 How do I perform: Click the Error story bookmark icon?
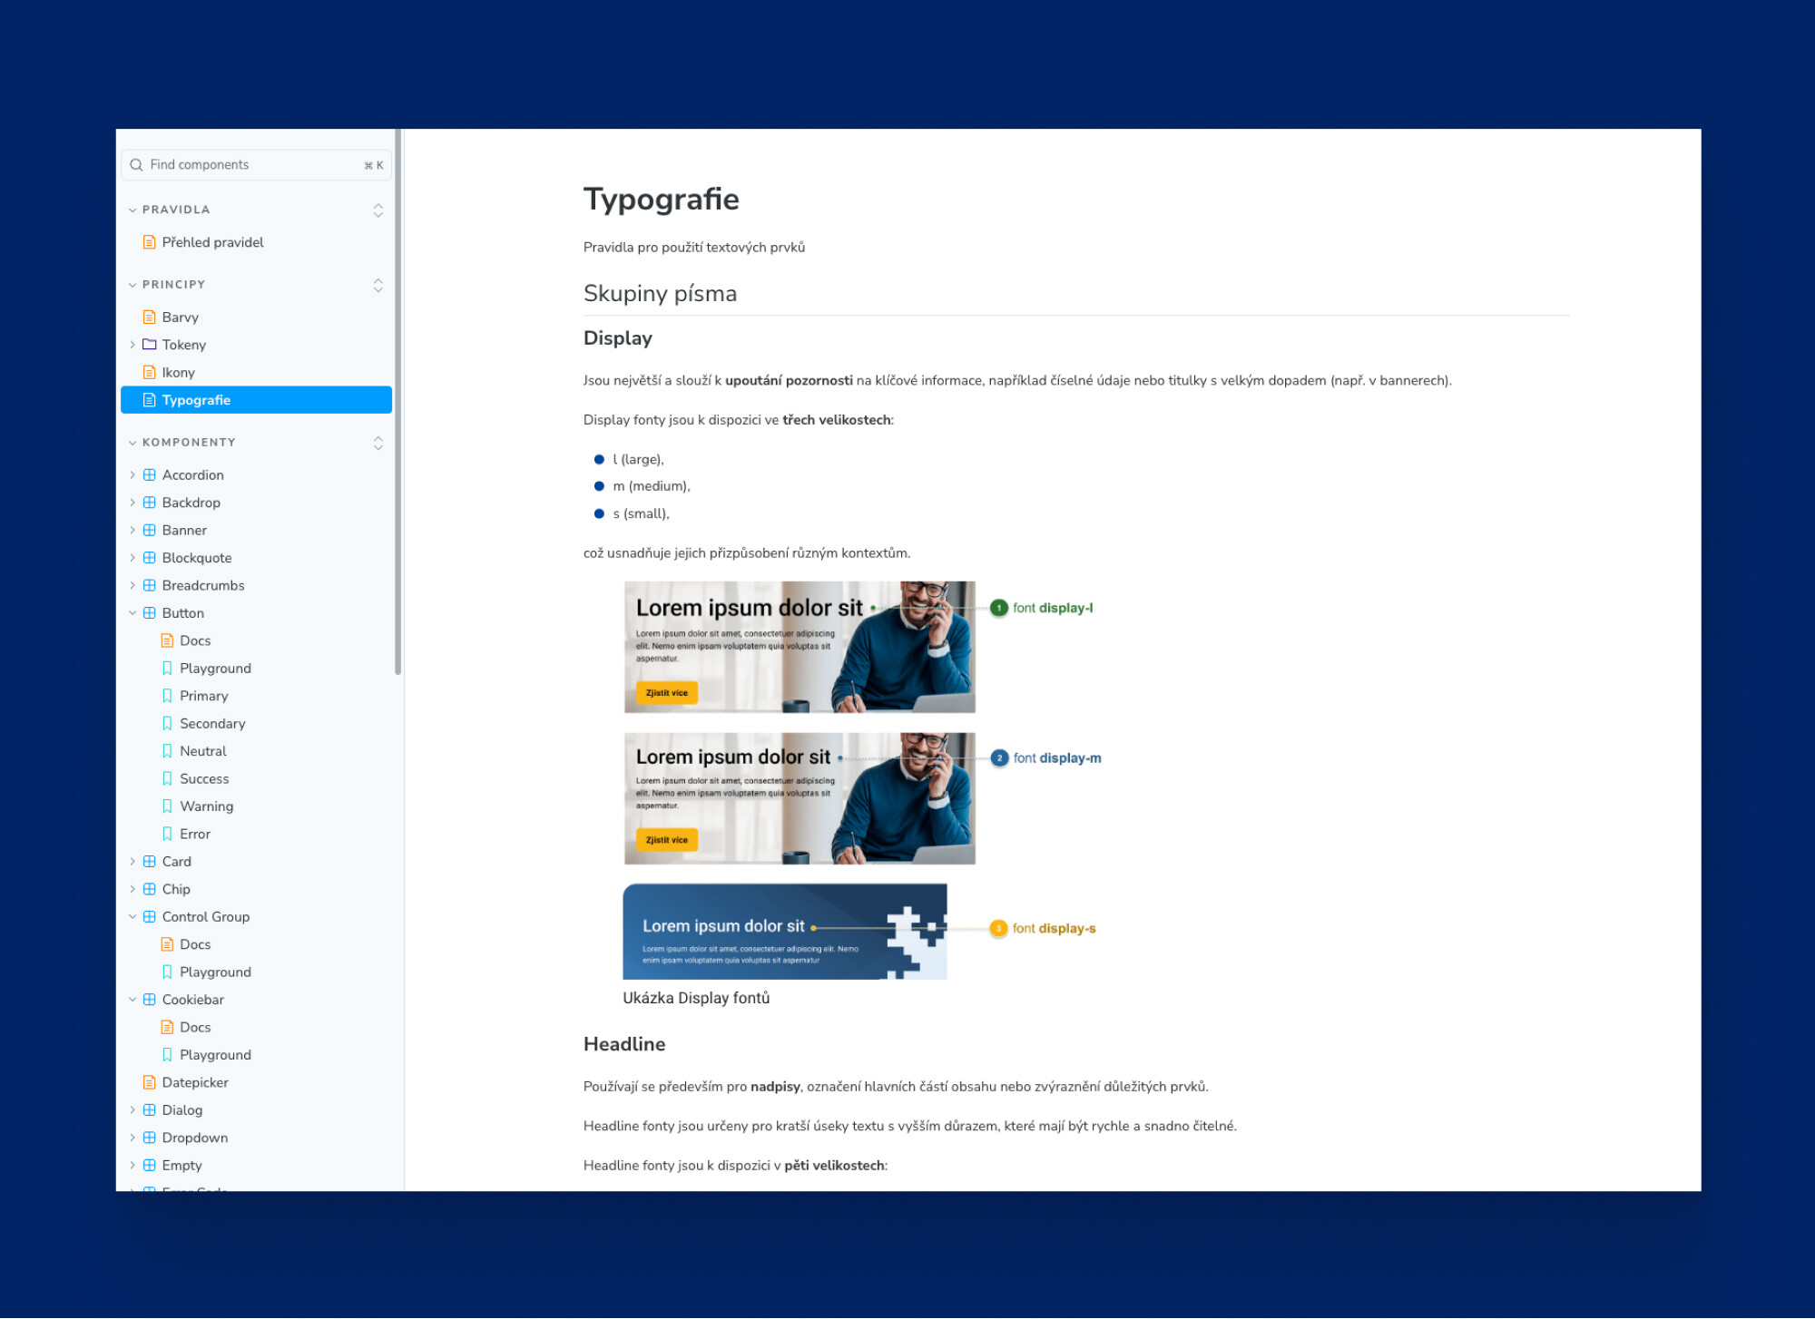tap(167, 835)
